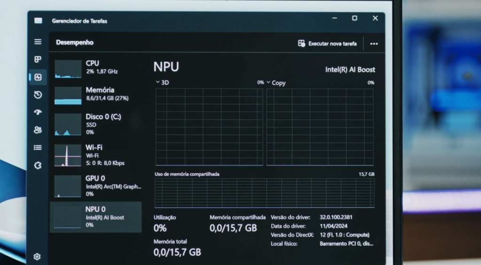This screenshot has height=265, width=481.
Task: Minimize the Task Manager window
Action: [x=334, y=18]
